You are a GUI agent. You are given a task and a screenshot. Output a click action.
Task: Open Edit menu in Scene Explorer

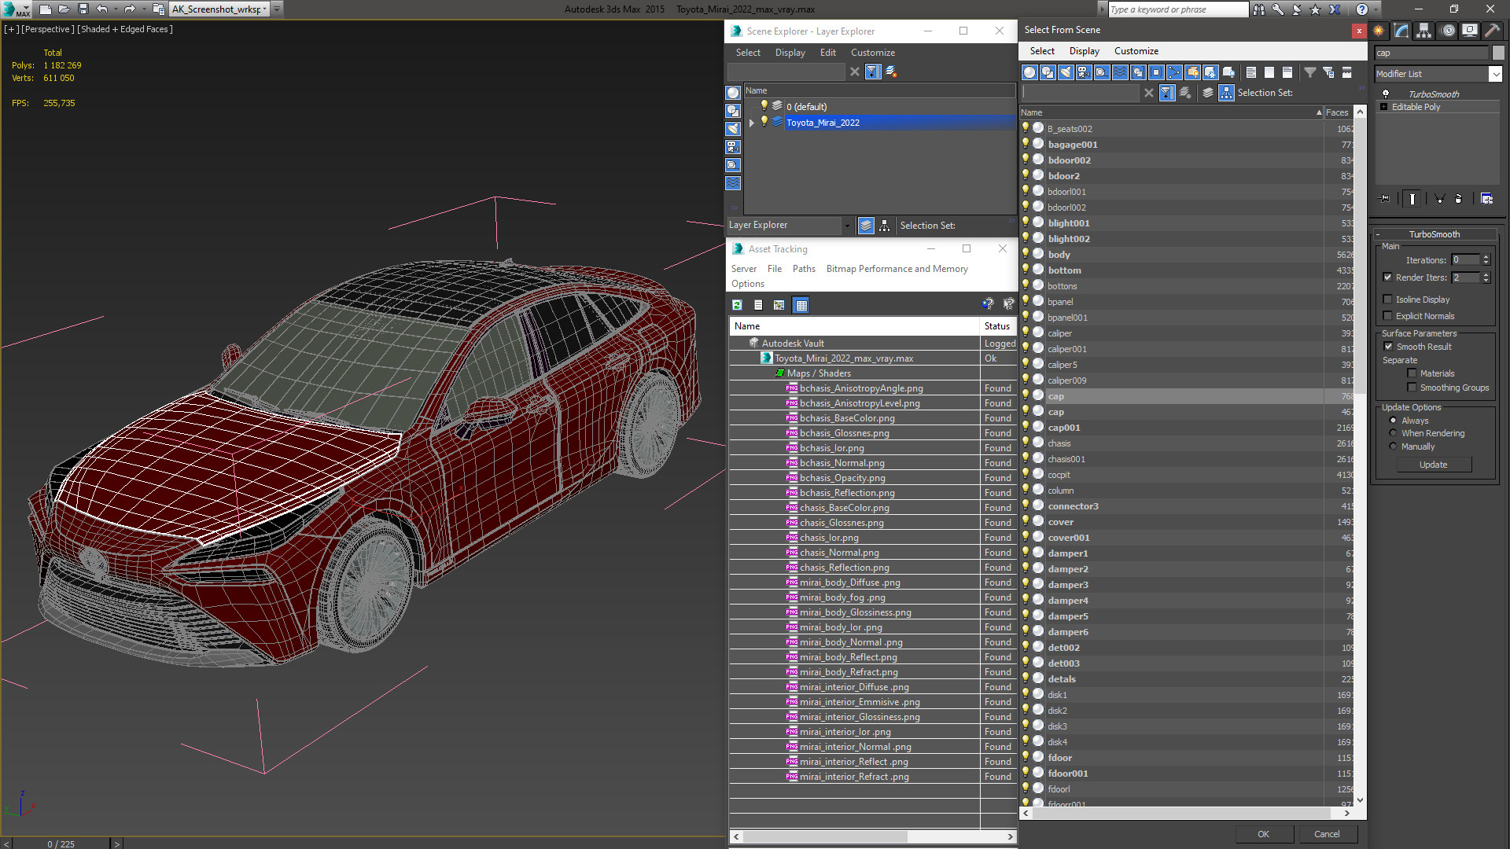click(827, 53)
